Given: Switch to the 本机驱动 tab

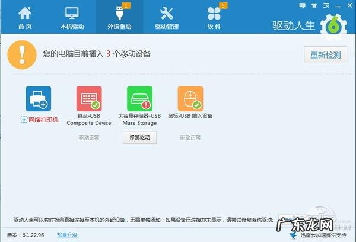Looking at the screenshot, I should pos(72,18).
